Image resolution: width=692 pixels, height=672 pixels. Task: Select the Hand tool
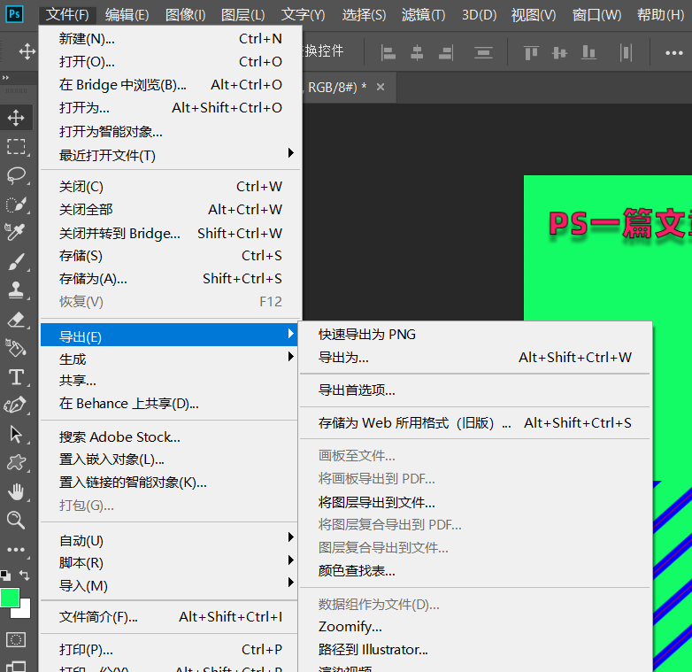tap(16, 491)
